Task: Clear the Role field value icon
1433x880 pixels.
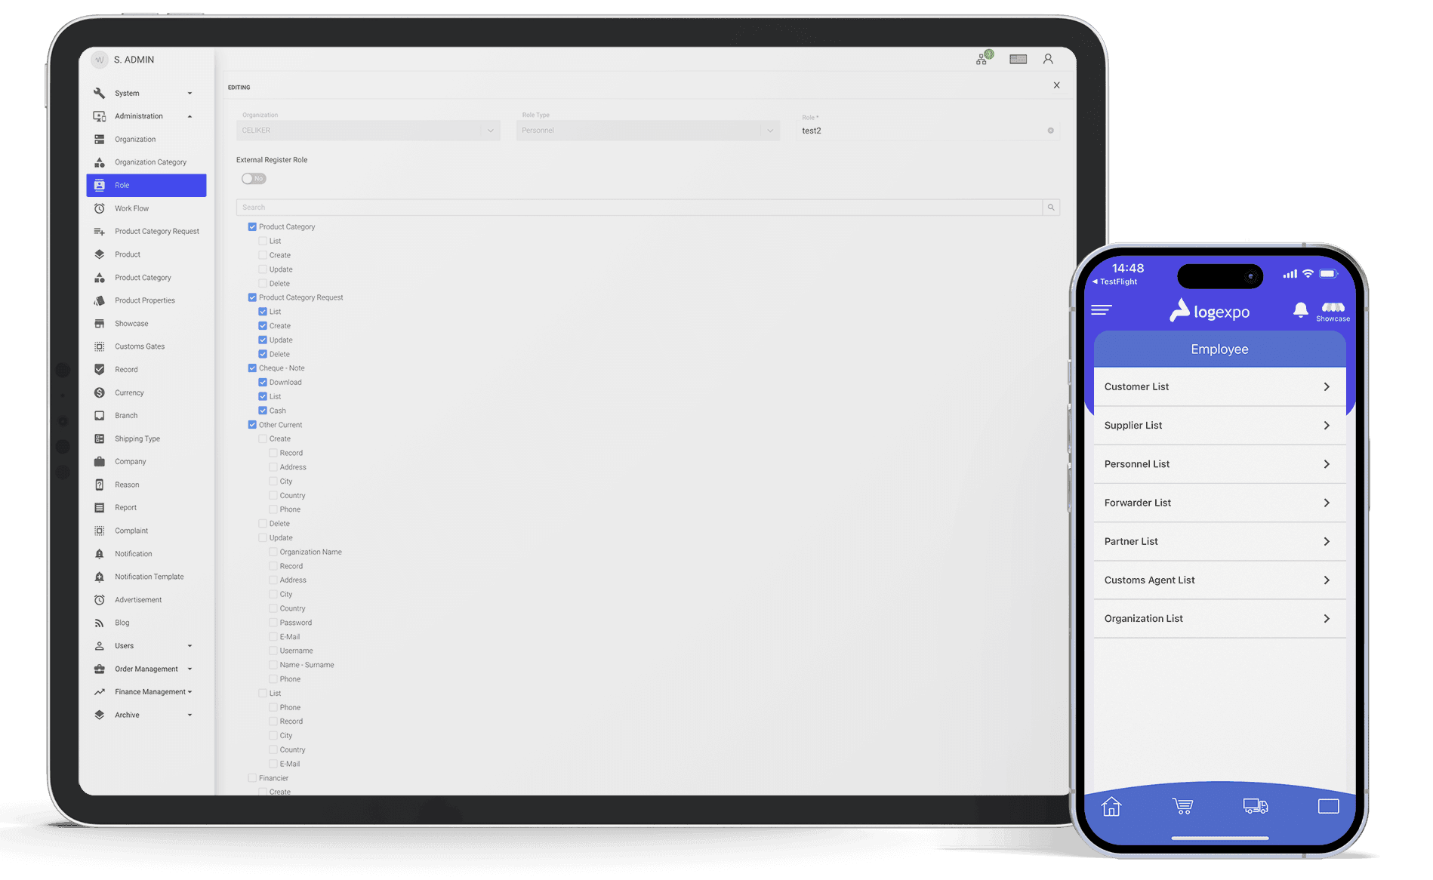Action: (x=1050, y=131)
